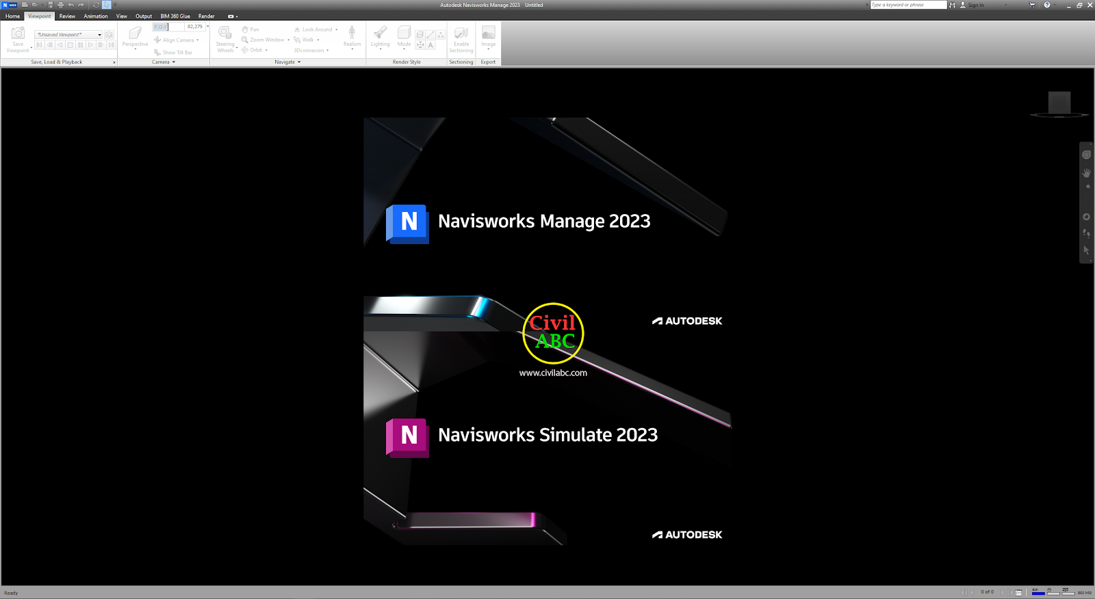Viewport: 1095px width, 599px height.
Task: Toggle Enable Sectioning
Action: coord(461,40)
